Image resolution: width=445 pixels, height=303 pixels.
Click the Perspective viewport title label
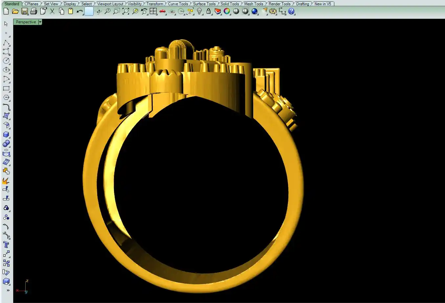(x=26, y=22)
